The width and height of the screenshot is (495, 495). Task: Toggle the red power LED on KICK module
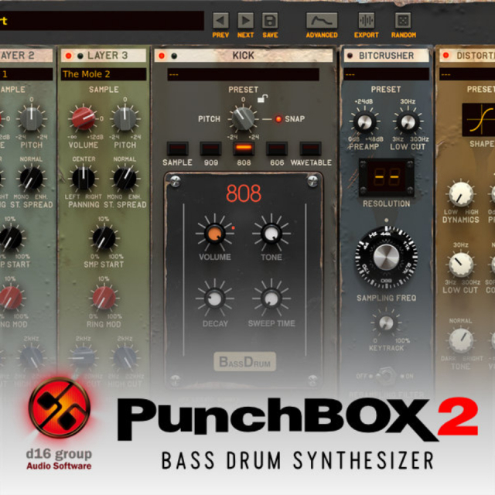point(162,56)
